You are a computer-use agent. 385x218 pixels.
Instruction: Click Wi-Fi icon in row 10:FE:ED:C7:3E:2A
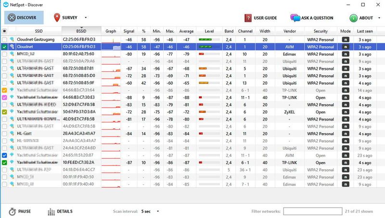click(12, 163)
